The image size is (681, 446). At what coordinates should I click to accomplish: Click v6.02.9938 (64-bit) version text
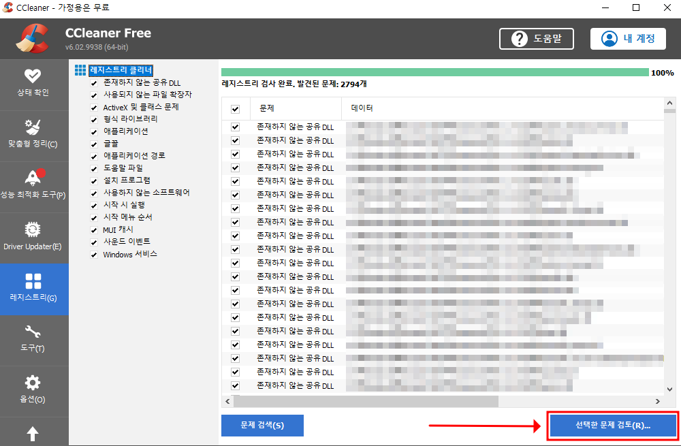(97, 48)
